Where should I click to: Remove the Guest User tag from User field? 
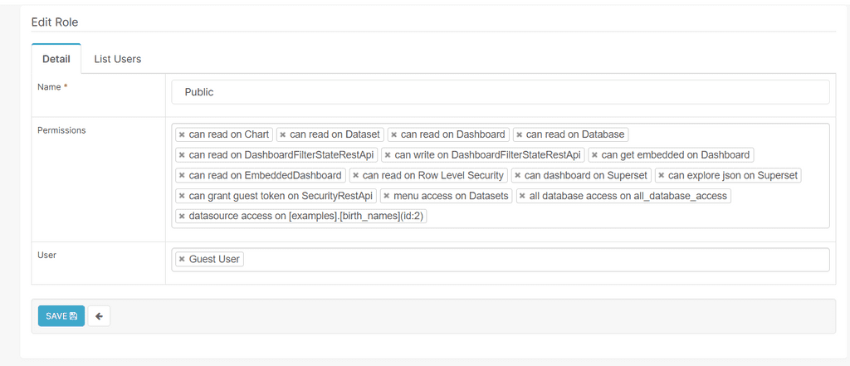click(182, 259)
